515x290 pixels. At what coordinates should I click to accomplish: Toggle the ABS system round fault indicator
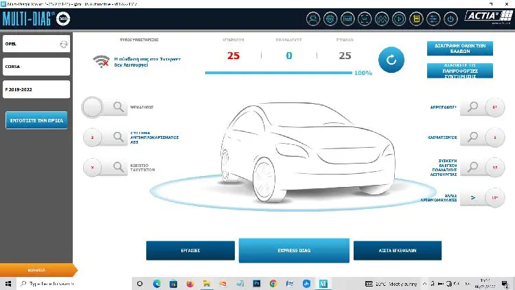coord(92,137)
